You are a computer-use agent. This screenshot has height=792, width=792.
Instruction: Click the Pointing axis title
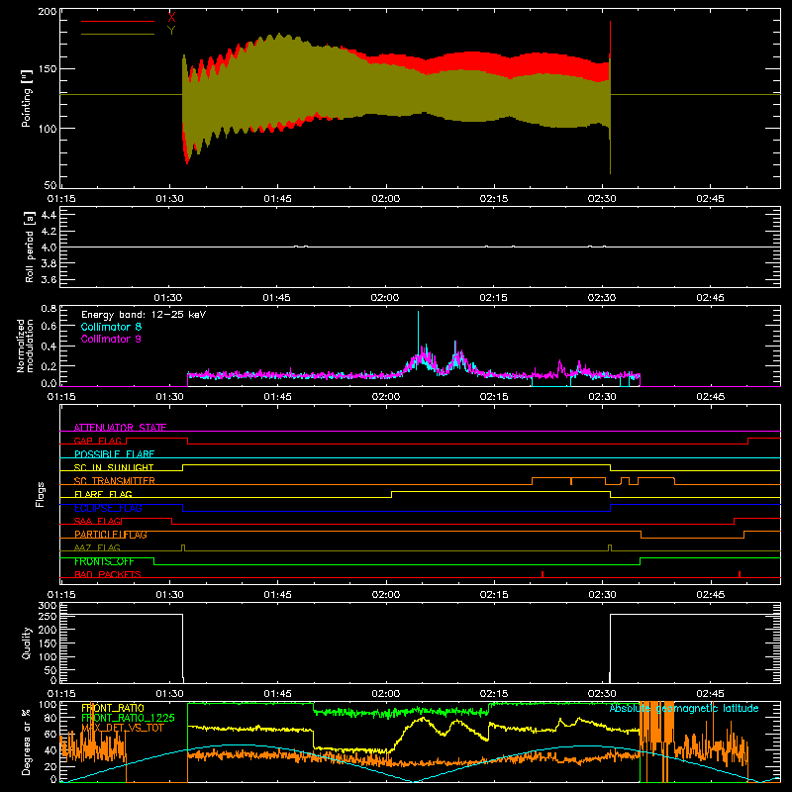[x=27, y=98]
